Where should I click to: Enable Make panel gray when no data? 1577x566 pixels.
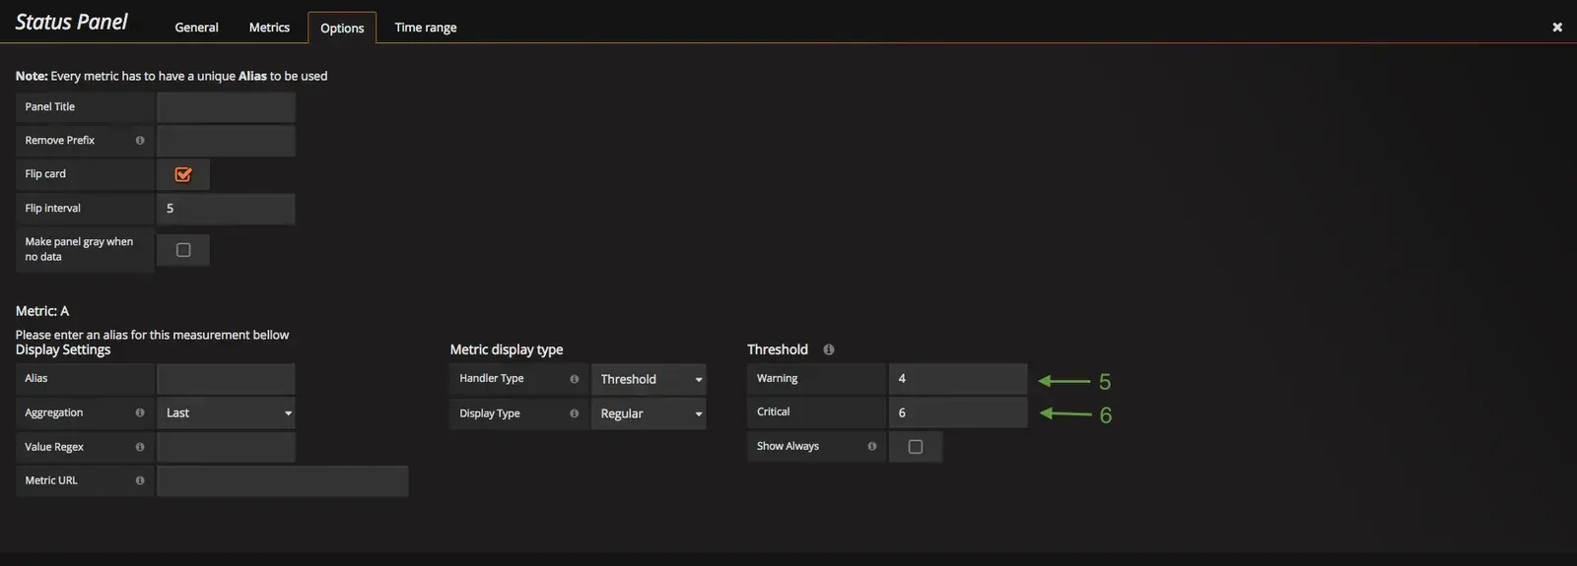tap(183, 250)
